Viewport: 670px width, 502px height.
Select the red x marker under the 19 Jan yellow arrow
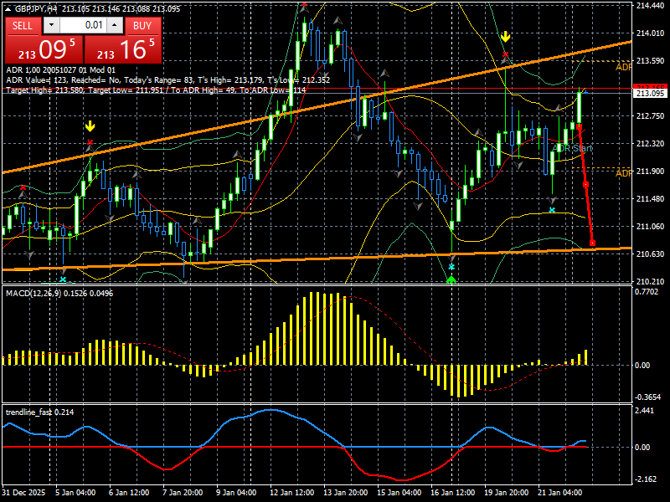(506, 54)
